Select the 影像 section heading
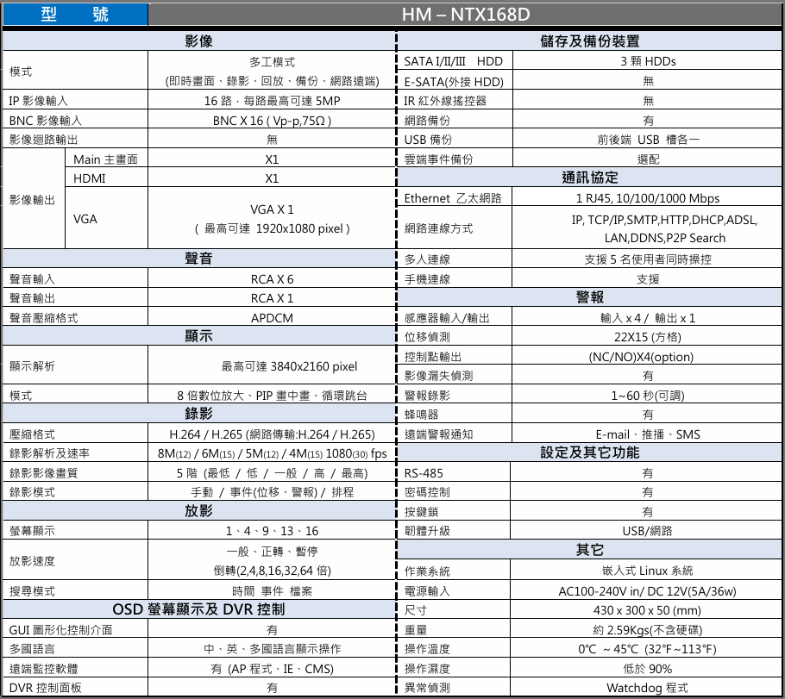The height and width of the screenshot is (699, 785). point(198,41)
